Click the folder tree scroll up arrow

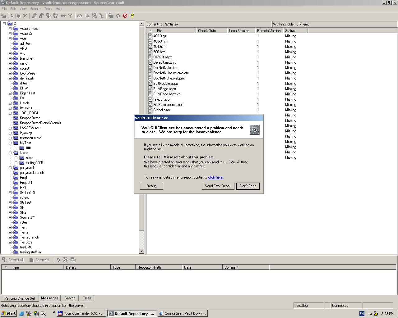click(142, 24)
